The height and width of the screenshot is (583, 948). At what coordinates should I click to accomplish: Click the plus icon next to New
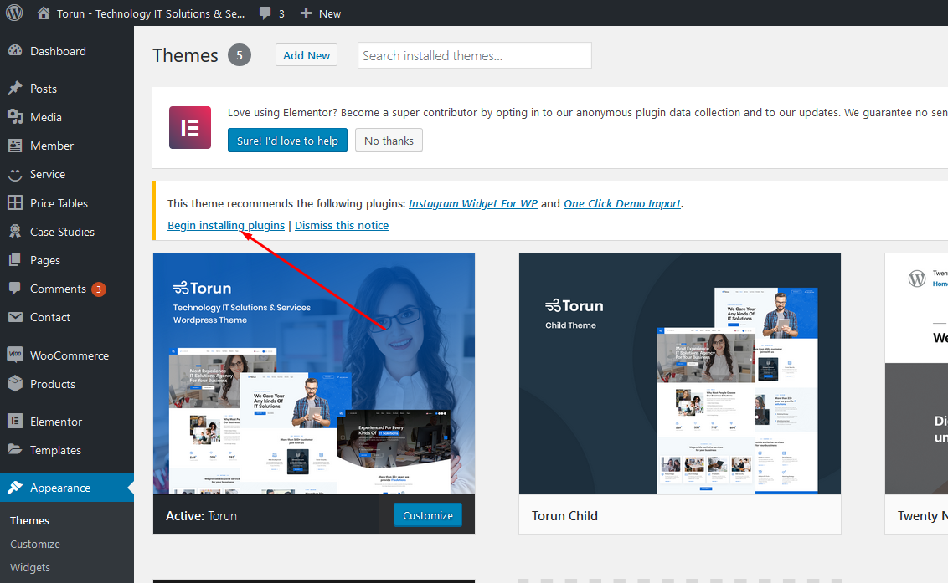[x=306, y=13]
